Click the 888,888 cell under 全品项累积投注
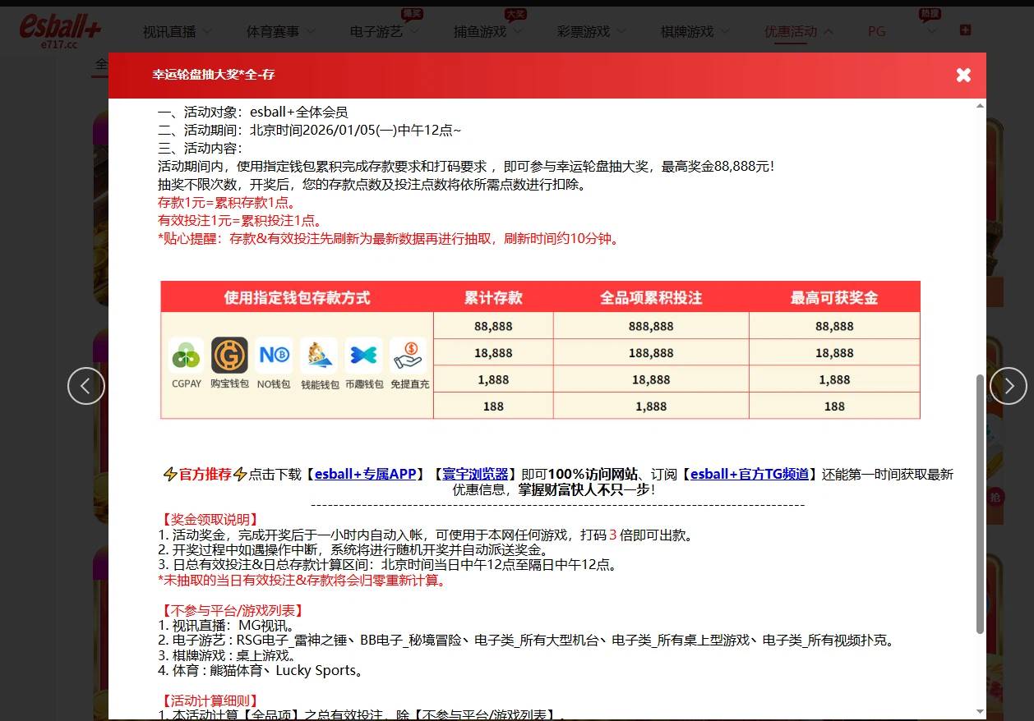 651,326
